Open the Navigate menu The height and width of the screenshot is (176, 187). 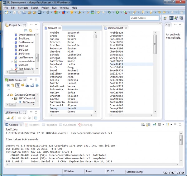[x=23, y=8]
